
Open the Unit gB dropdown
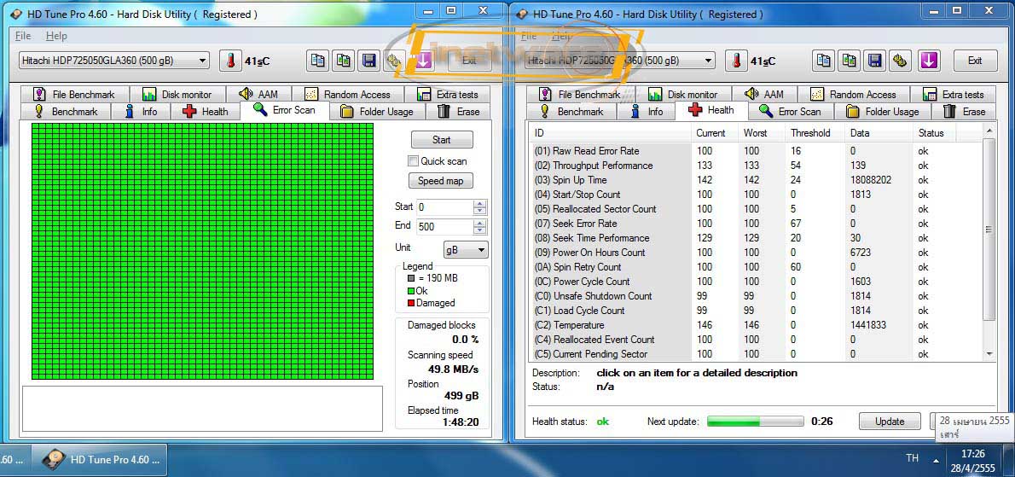click(x=466, y=249)
